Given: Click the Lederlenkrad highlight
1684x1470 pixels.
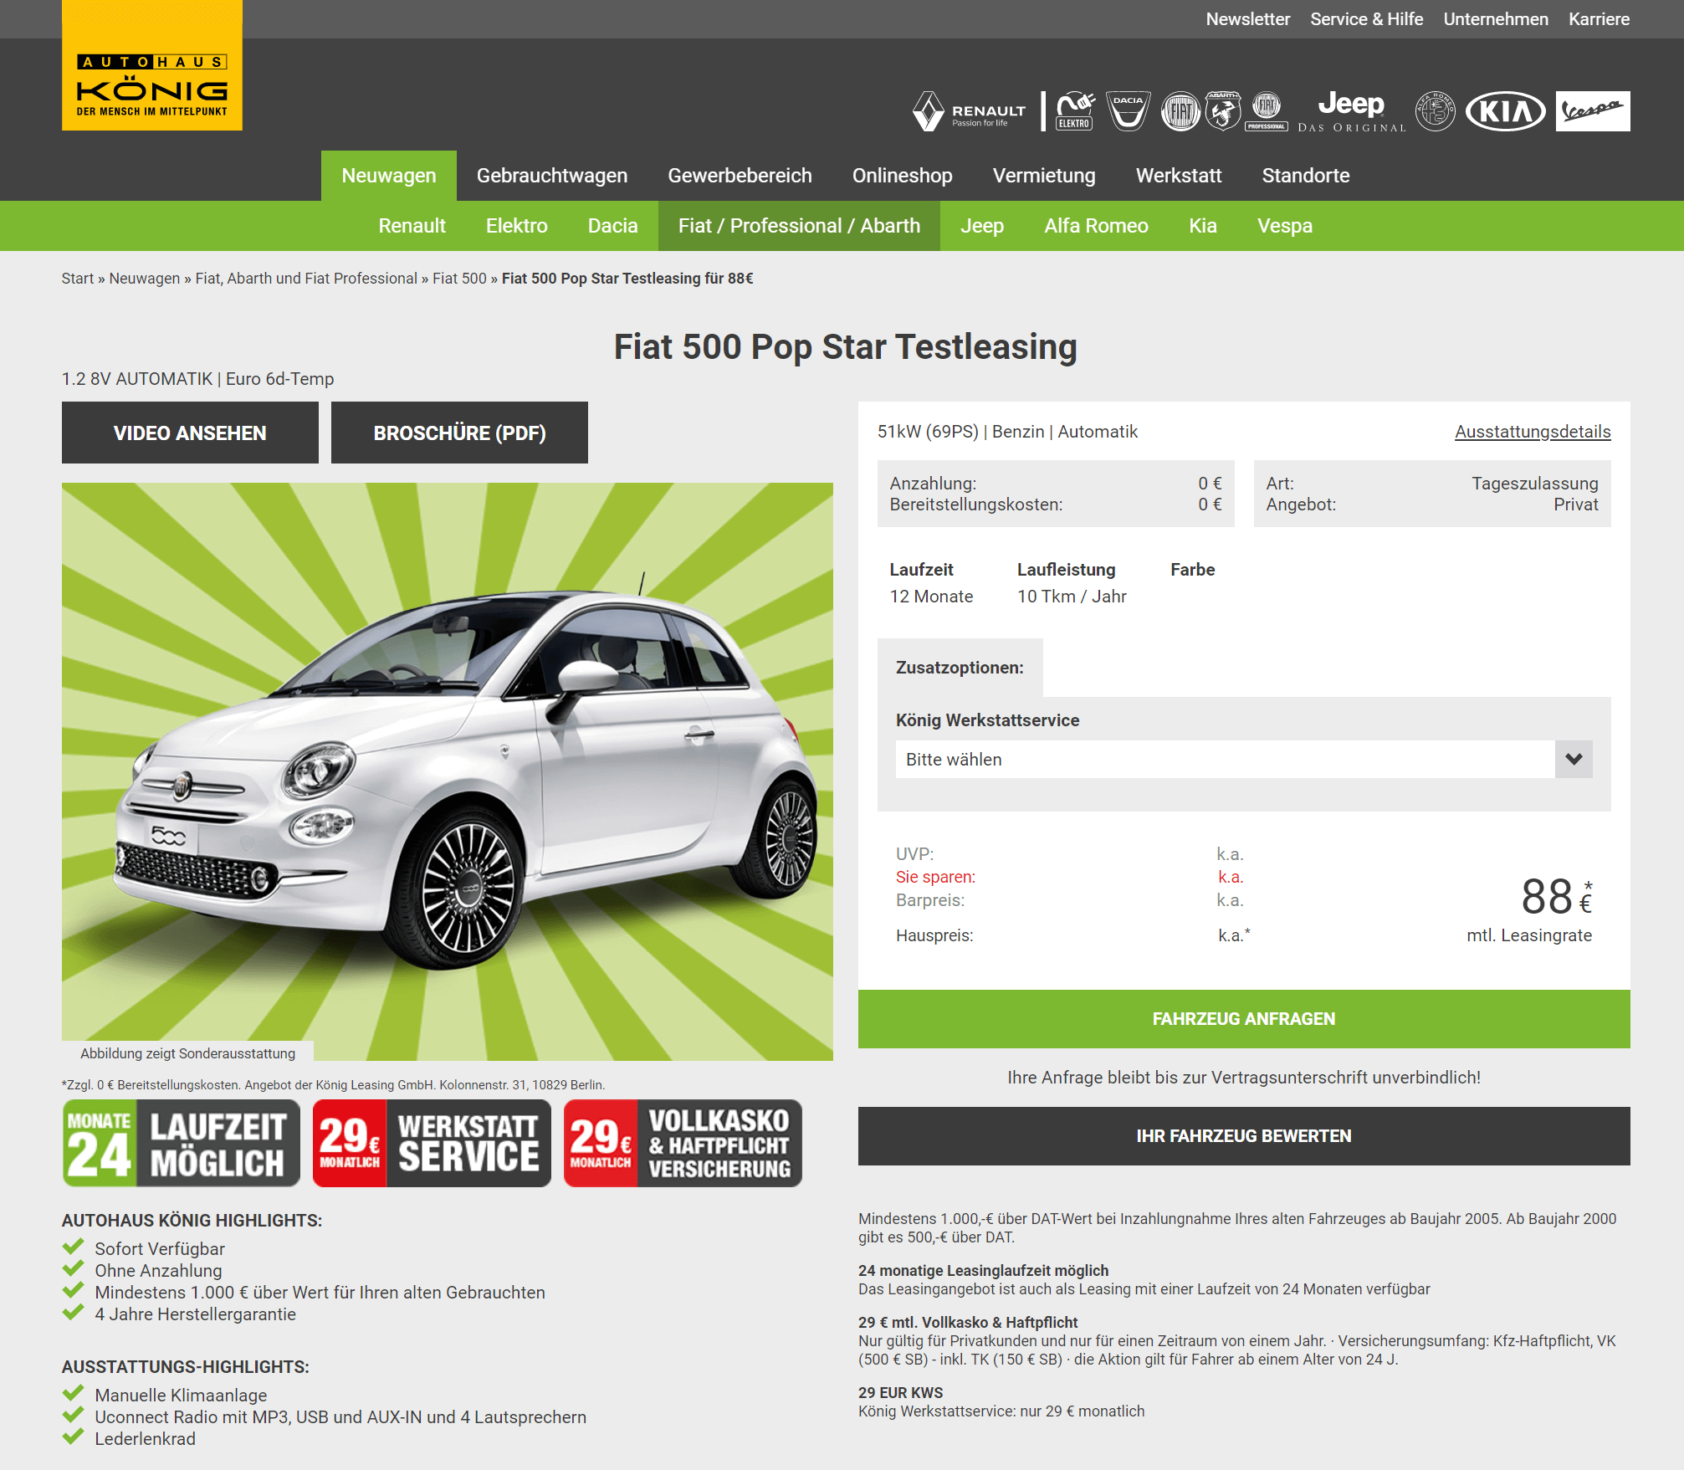Looking at the screenshot, I should [145, 1439].
